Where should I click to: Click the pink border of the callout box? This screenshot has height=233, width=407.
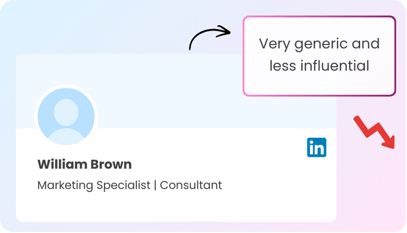pos(243,57)
